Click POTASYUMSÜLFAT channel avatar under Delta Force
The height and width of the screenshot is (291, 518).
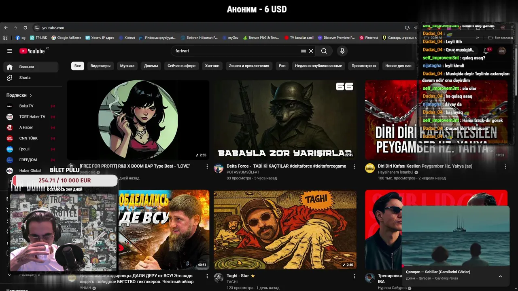coord(219,169)
